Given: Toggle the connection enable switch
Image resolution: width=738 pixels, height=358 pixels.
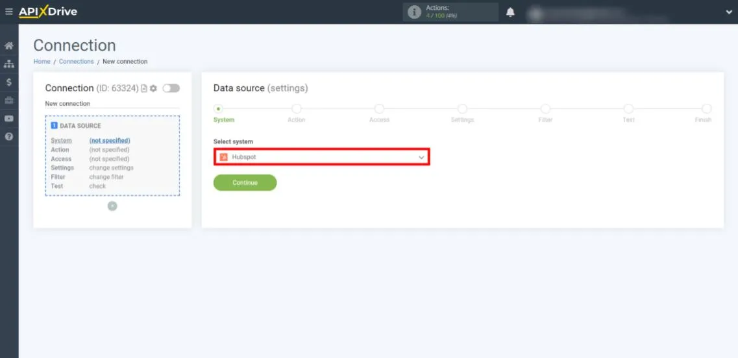Looking at the screenshot, I should (171, 88).
